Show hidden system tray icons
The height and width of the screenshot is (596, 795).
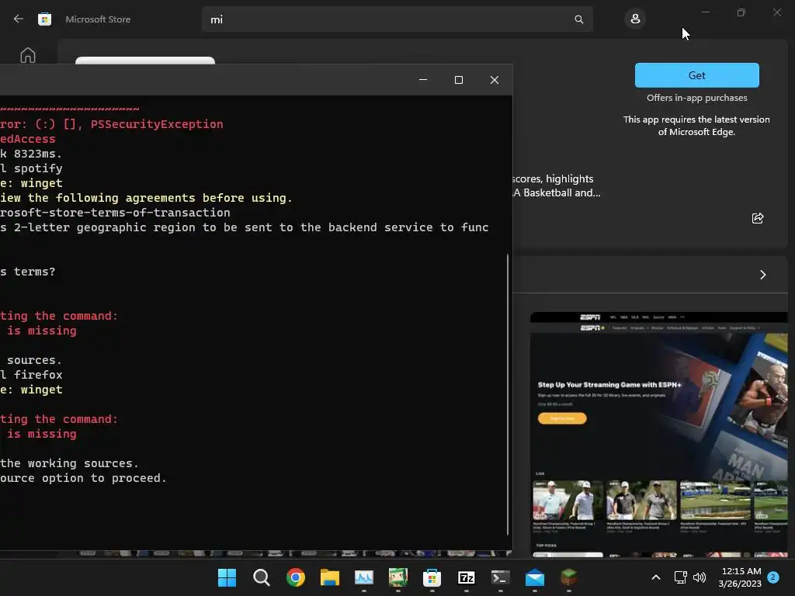655,577
